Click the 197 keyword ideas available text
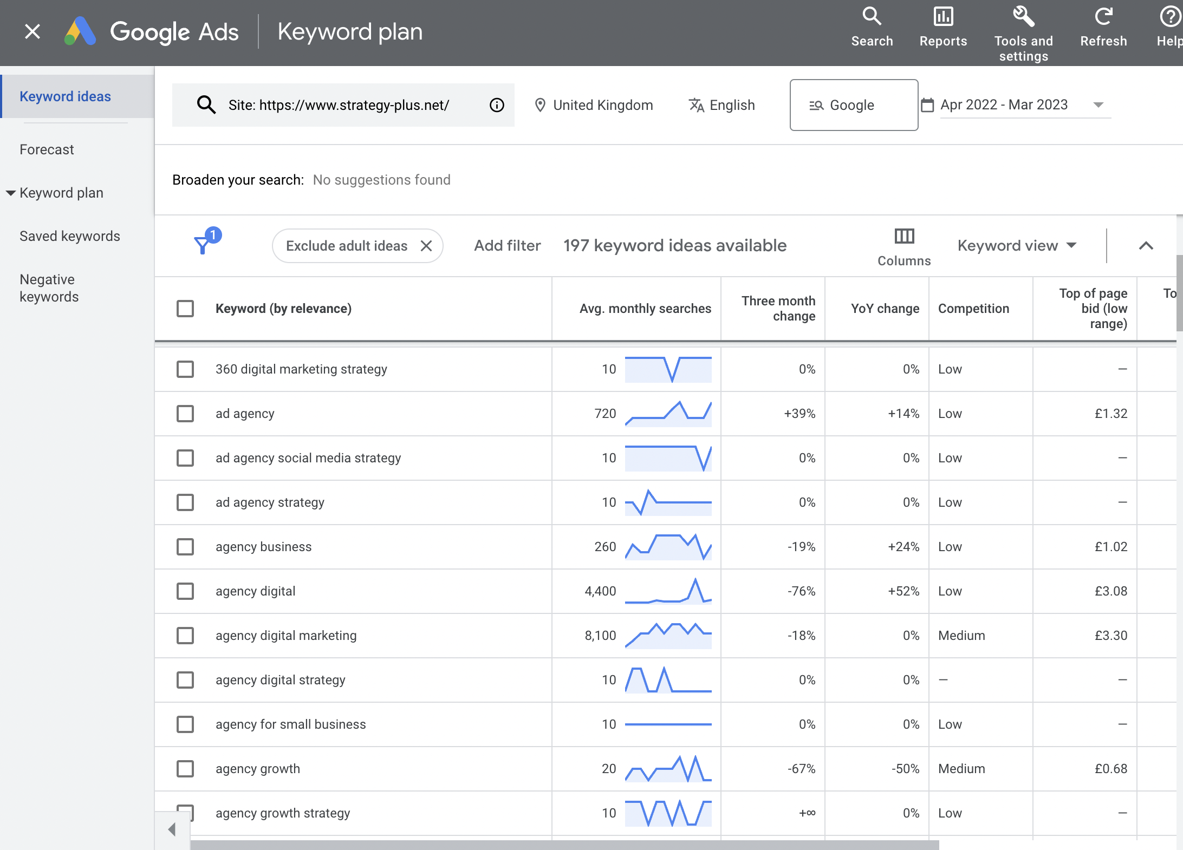Viewport: 1183px width, 850px height. pos(675,246)
